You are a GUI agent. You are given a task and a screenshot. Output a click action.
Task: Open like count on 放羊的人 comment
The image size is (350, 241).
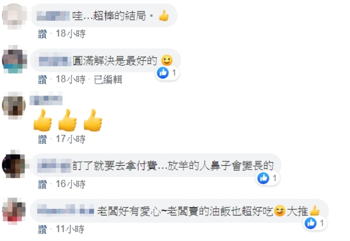(x=274, y=178)
